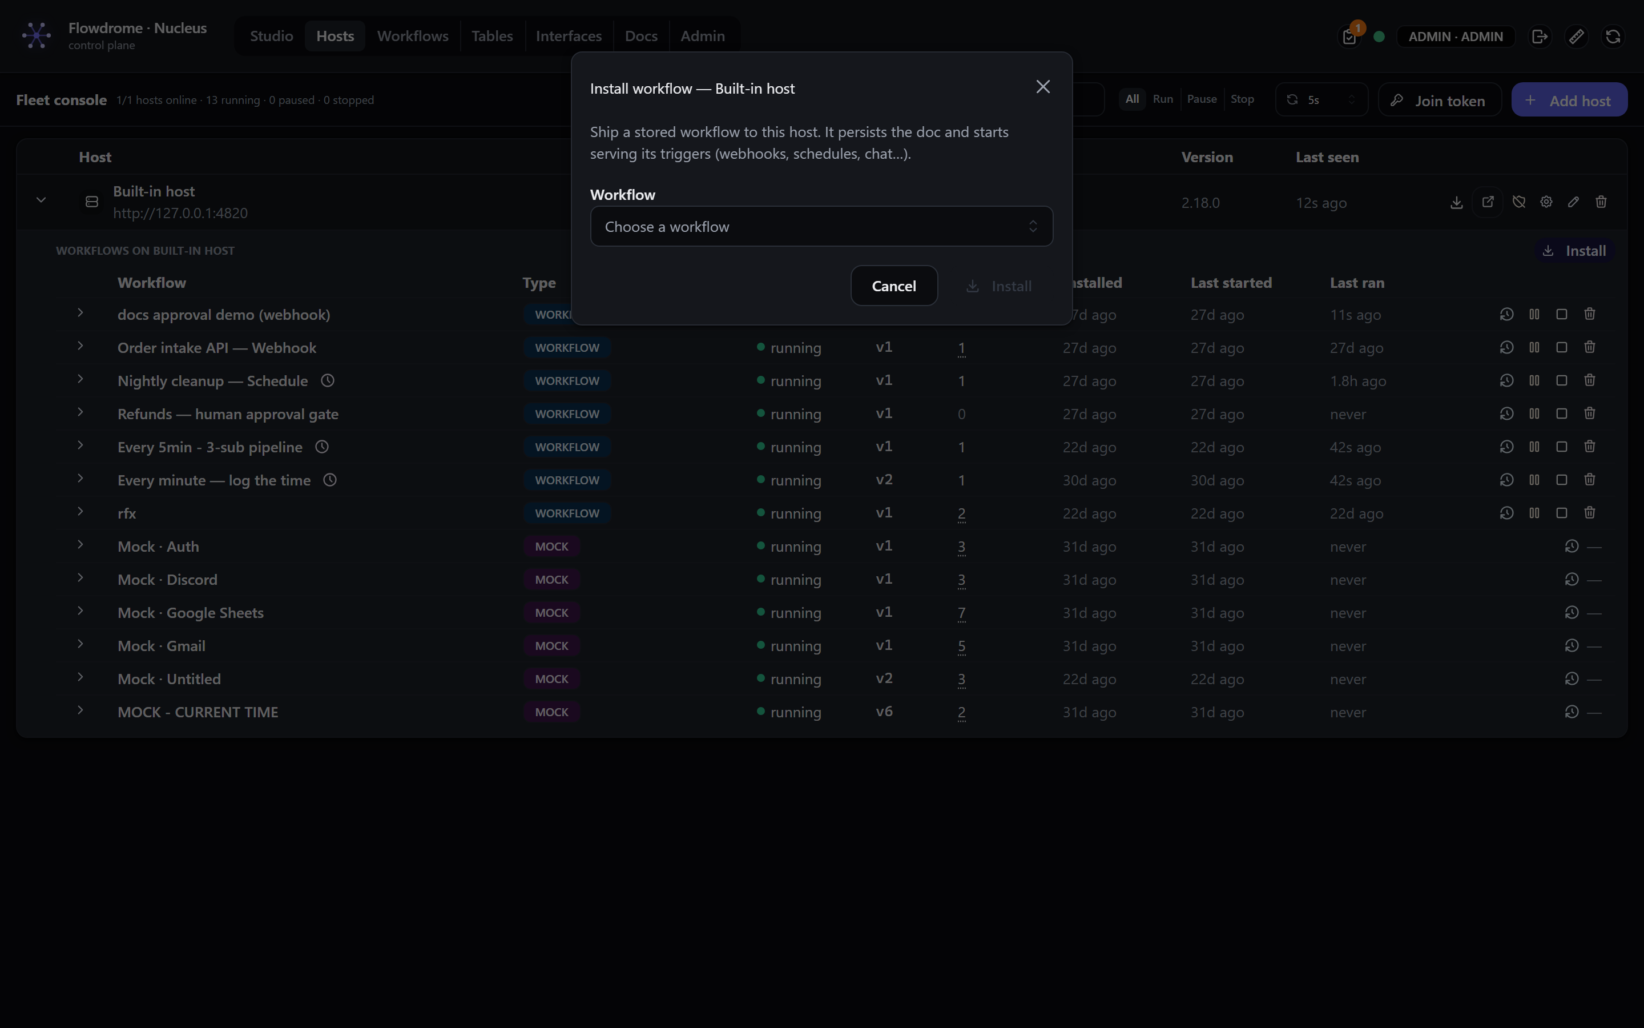View history for Every 5min pipeline workflow
The width and height of the screenshot is (1644, 1028).
(x=1507, y=447)
